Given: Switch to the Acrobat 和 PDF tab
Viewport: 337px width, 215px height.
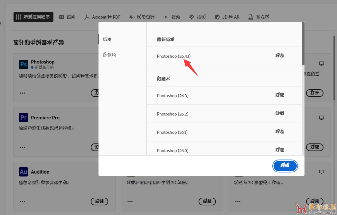Looking at the screenshot, I should (x=102, y=17).
